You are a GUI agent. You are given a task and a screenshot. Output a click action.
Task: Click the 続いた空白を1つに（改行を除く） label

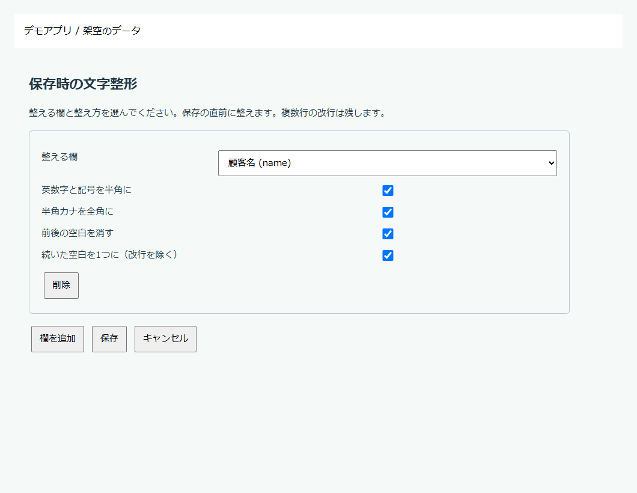tap(110, 254)
